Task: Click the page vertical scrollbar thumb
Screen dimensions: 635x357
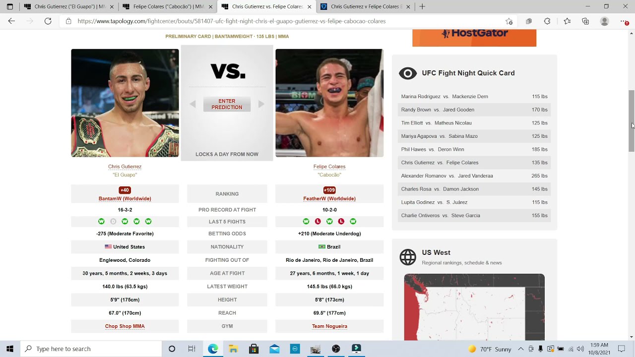Action: tap(632, 121)
